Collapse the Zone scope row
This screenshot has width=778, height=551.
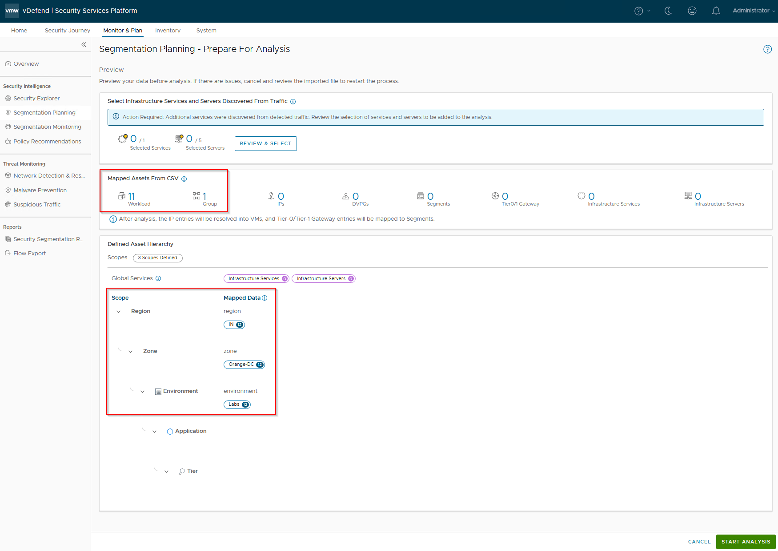[130, 352]
